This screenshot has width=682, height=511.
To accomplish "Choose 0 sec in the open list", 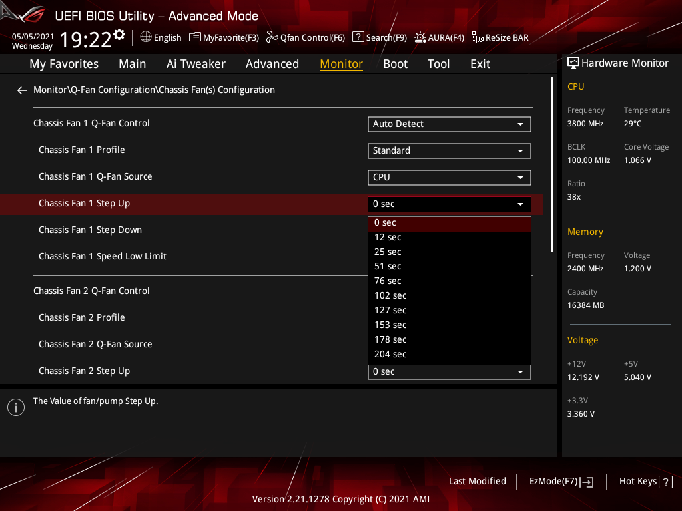I will tap(450, 223).
